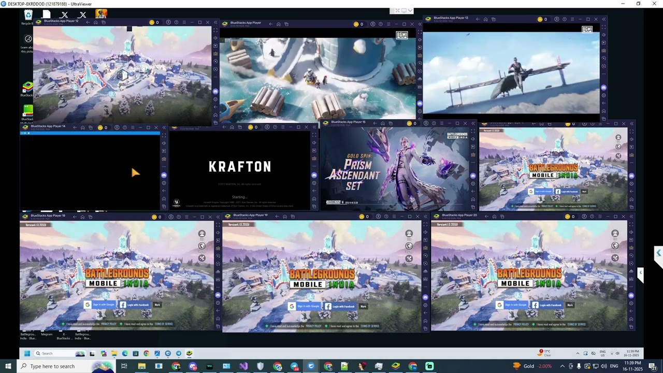Tap More login options in App Player 18
The height and width of the screenshot is (373, 663).
pyautogui.click(x=157, y=305)
